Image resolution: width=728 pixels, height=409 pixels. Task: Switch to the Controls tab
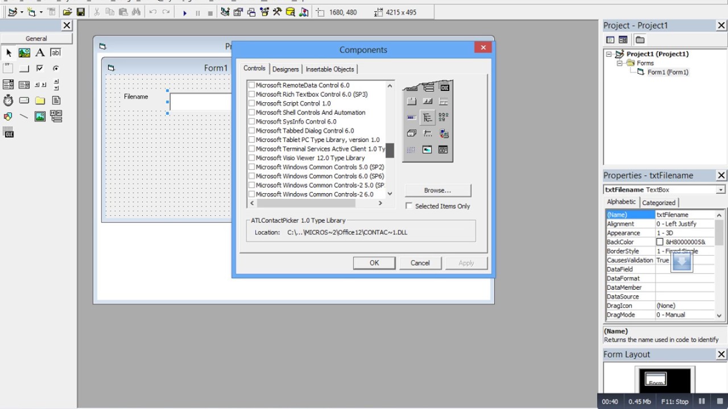254,68
